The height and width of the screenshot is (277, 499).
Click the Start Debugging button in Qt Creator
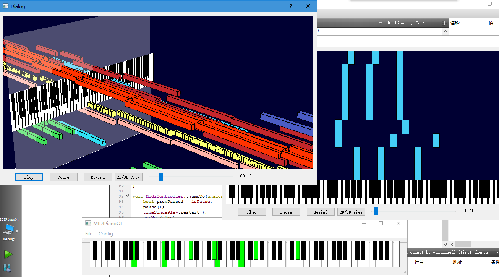coord(8,268)
